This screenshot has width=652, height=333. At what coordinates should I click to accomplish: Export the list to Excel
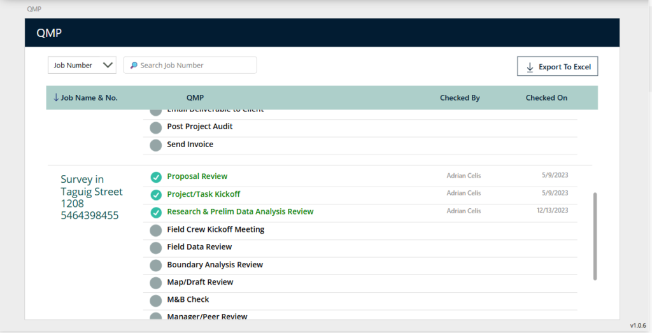(x=558, y=66)
